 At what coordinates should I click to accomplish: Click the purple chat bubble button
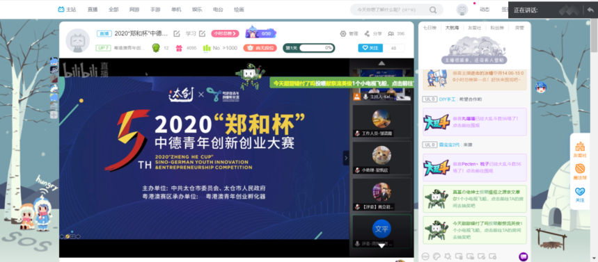524,256
